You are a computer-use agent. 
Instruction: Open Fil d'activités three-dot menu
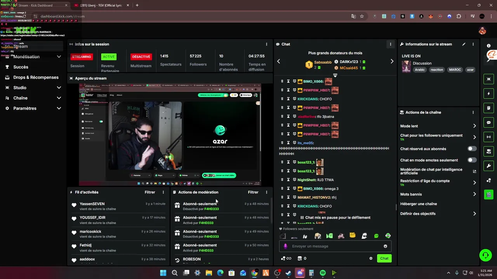(163, 192)
